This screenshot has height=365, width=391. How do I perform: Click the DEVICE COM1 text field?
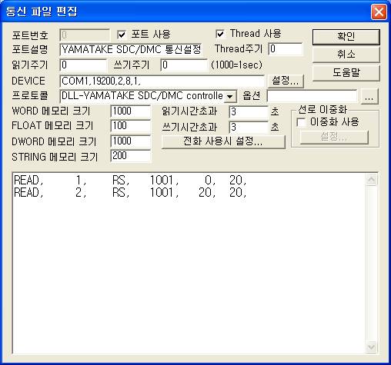click(162, 81)
